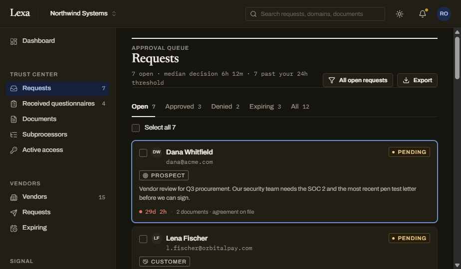Switch to the Denied tab
This screenshot has width=461, height=269.
point(225,107)
